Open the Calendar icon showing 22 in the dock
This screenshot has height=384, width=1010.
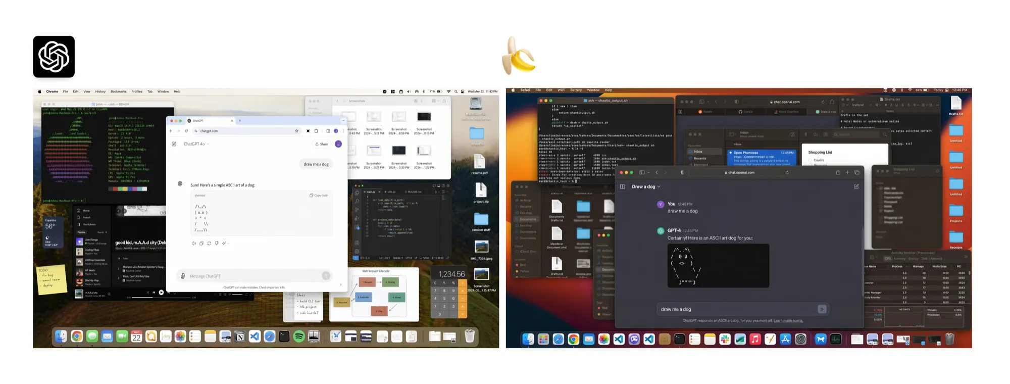pos(136,337)
